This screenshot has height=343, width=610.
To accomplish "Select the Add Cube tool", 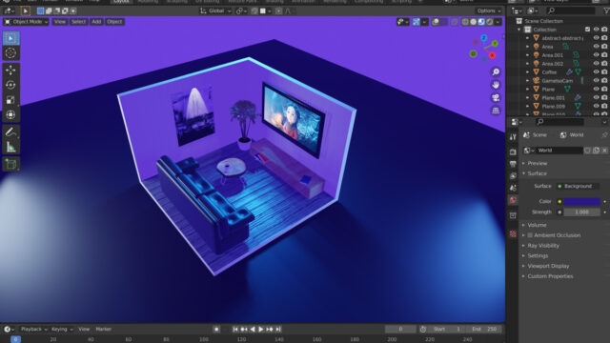I will click(10, 164).
